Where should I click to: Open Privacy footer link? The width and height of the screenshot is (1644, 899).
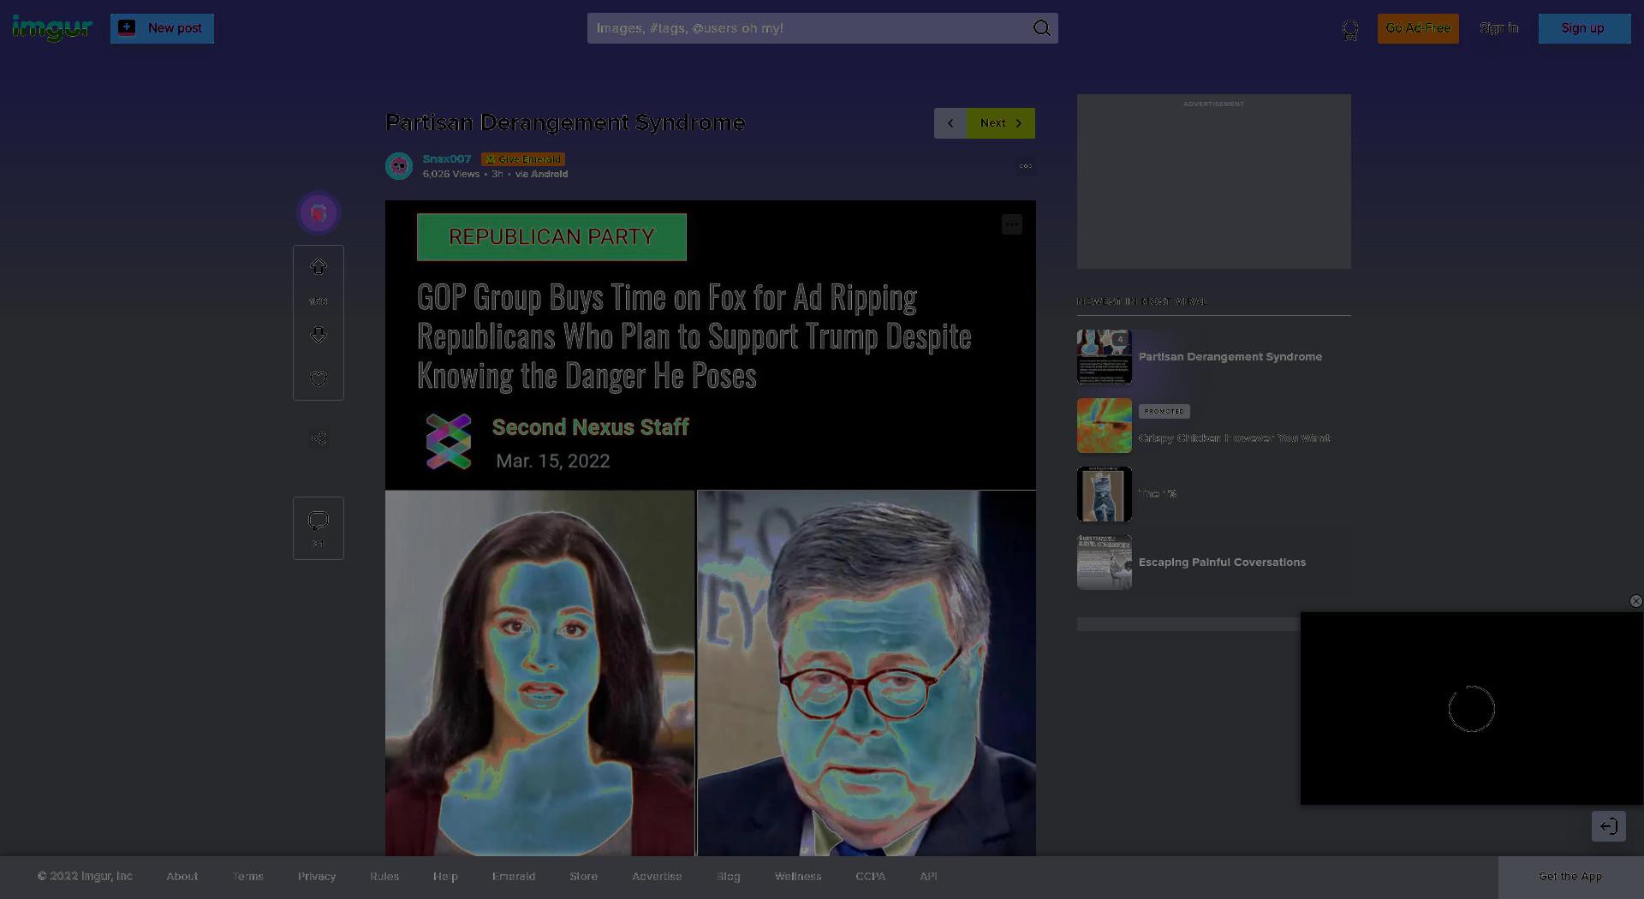pos(317,877)
